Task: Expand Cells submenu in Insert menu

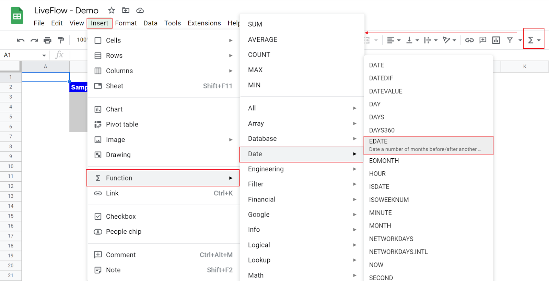Action: 163,40
